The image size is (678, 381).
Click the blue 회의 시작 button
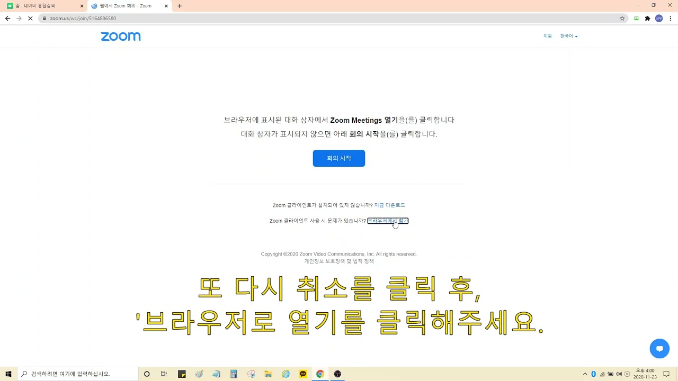point(339,158)
